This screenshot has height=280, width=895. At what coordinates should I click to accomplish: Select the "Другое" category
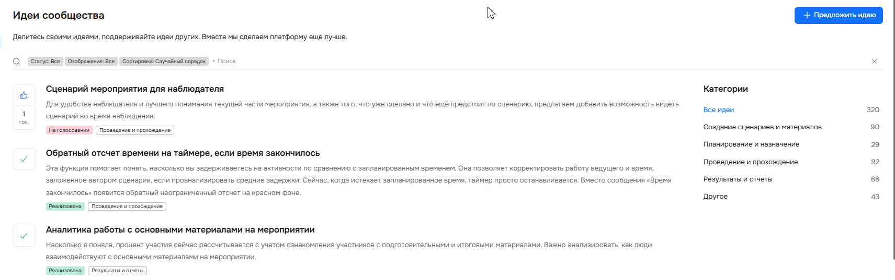pos(715,197)
